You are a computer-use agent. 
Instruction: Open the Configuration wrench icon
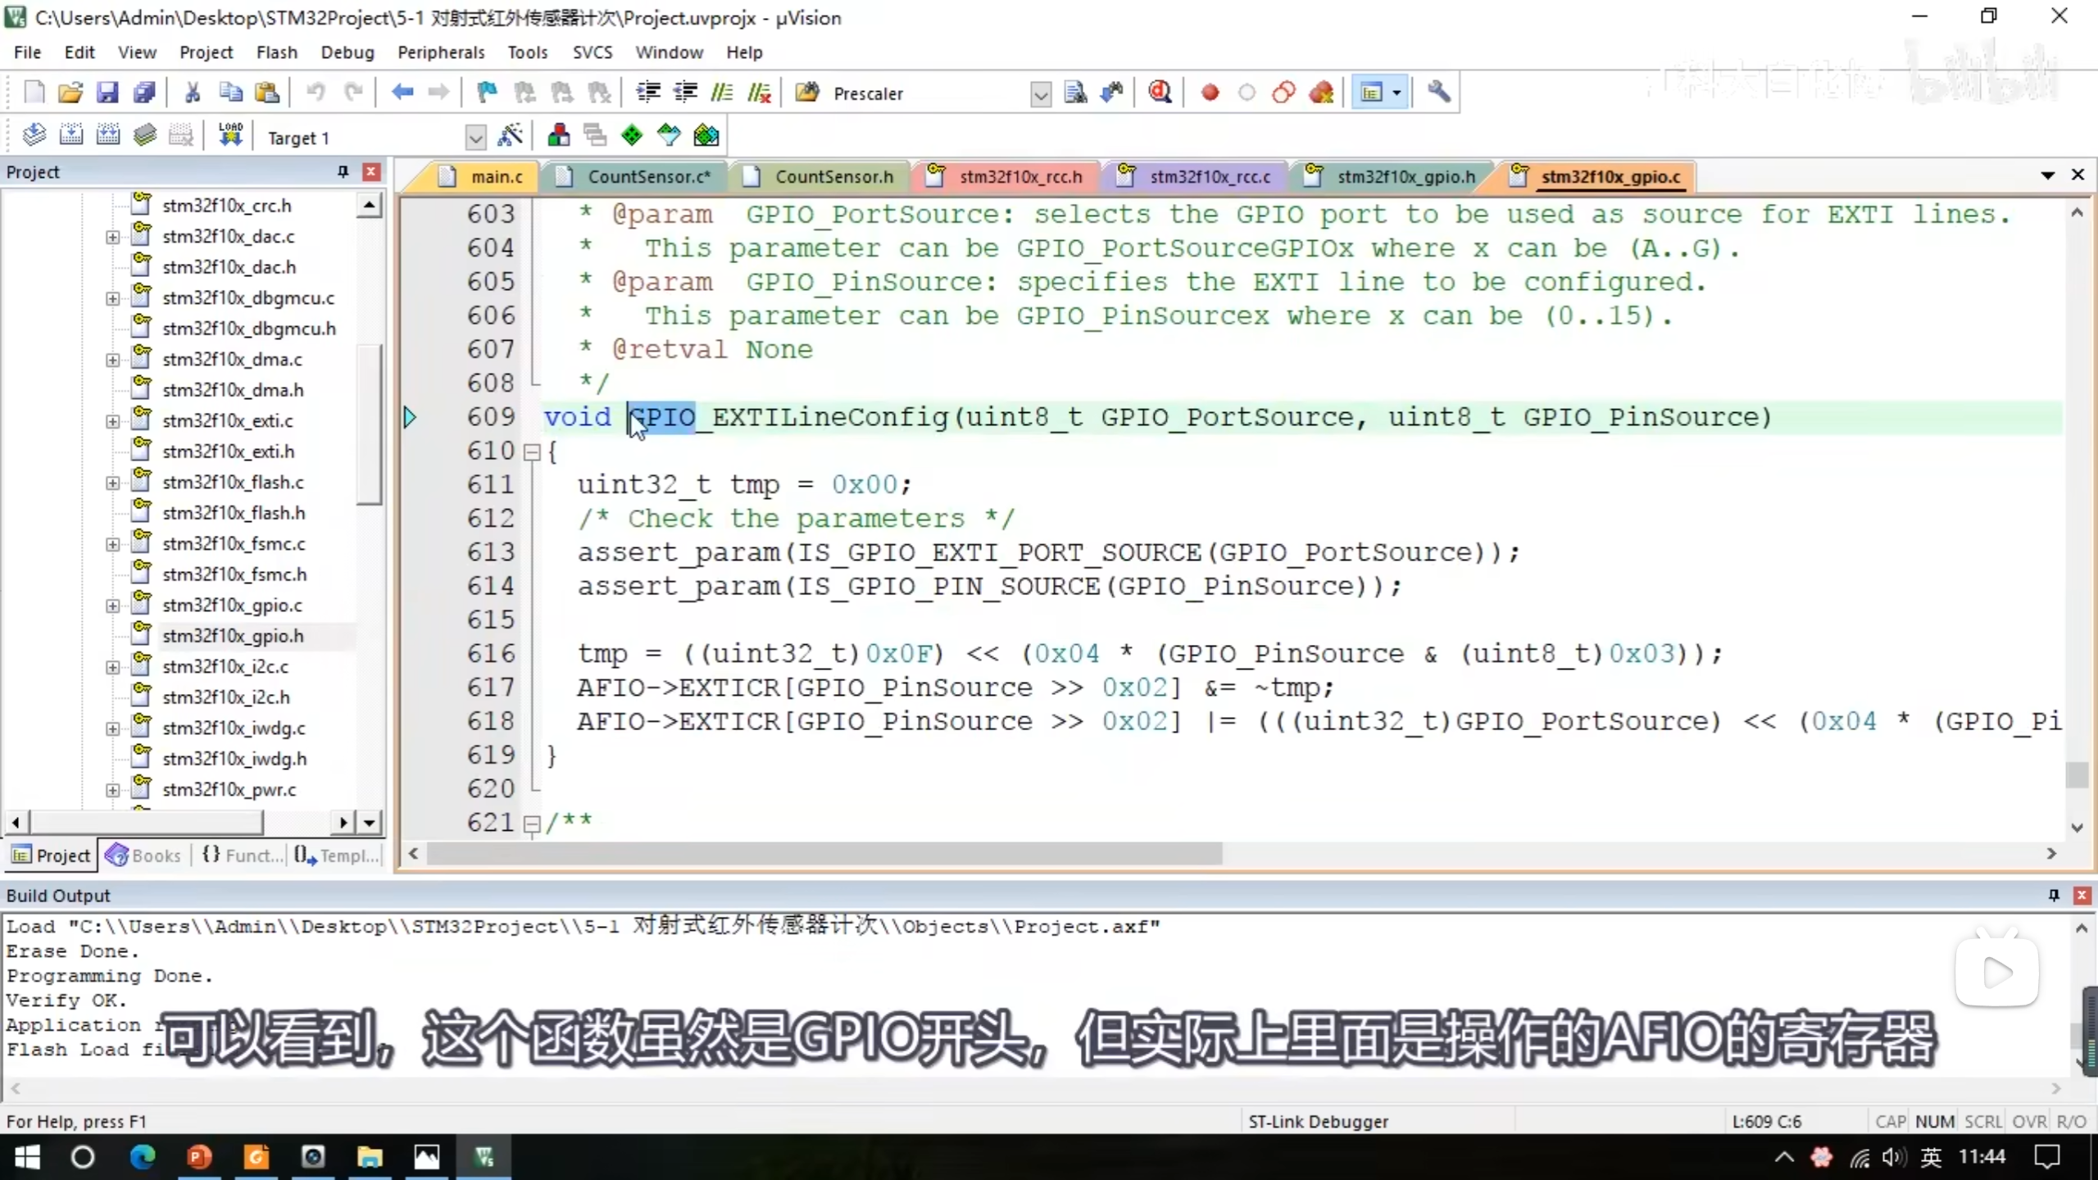tap(1438, 93)
